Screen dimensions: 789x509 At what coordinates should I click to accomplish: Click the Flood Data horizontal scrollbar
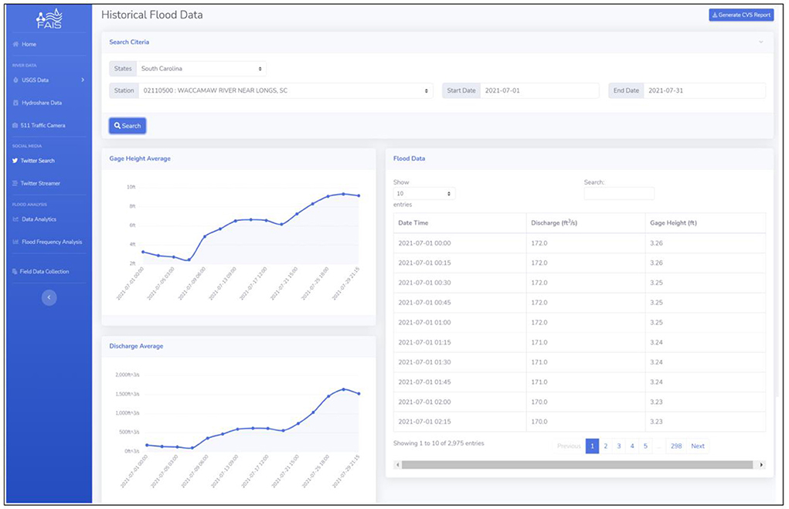click(577, 465)
